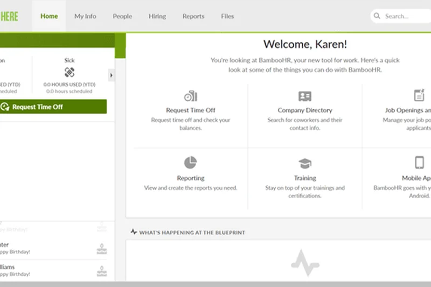Open Mobile App card title
Image resolution: width=431 pixels, height=287 pixels.
click(x=416, y=178)
